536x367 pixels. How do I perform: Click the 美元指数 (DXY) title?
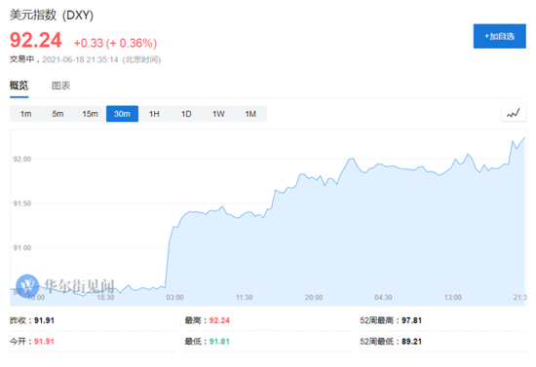click(x=52, y=15)
